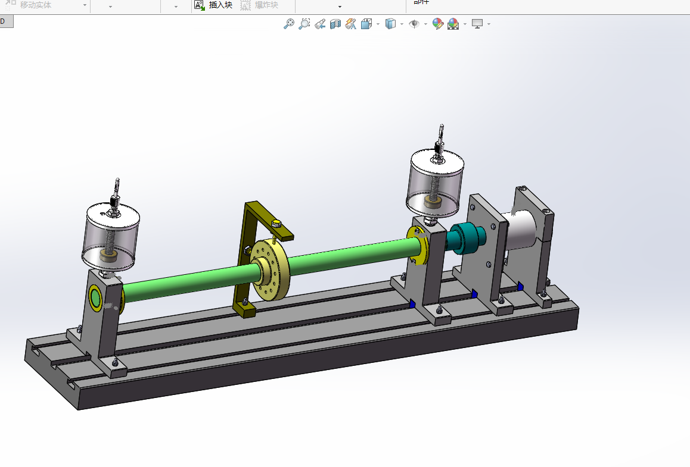Select the central flange disc on the shaft
The height and width of the screenshot is (467, 690).
(270, 269)
